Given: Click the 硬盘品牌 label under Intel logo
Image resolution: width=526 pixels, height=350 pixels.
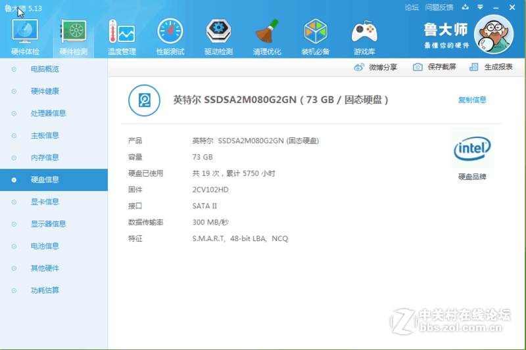Looking at the screenshot, I should (x=472, y=177).
